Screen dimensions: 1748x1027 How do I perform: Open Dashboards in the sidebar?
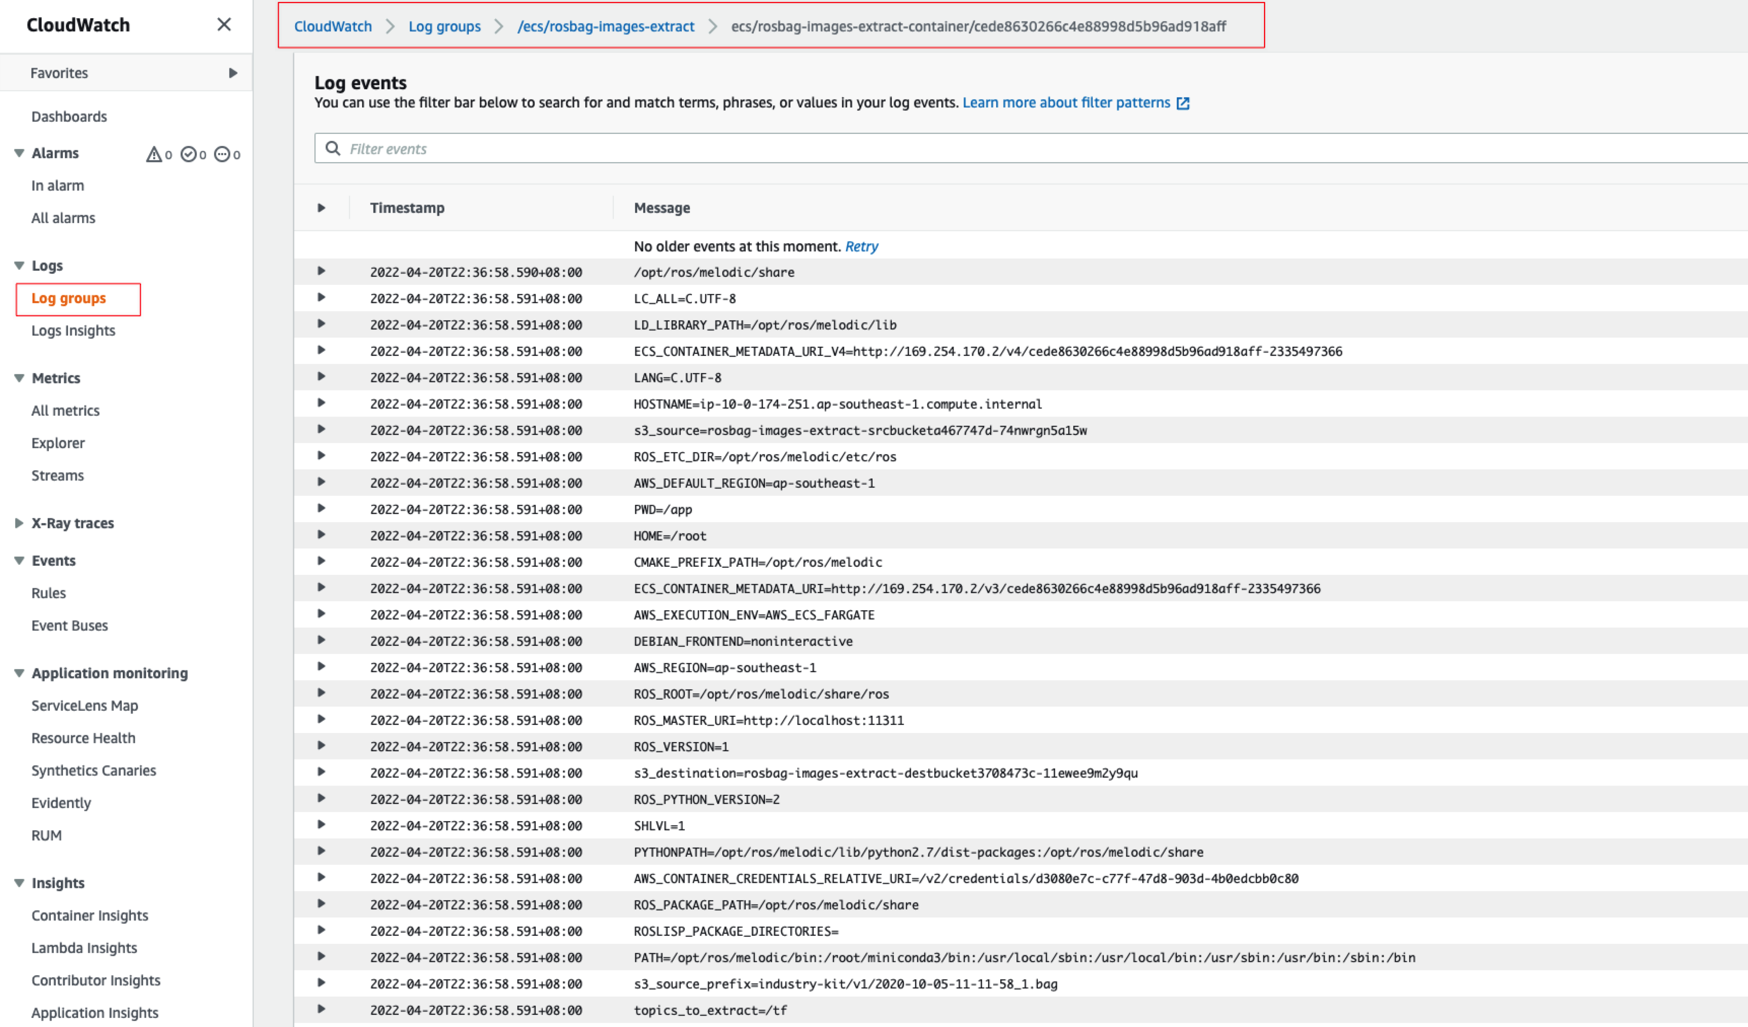point(69,117)
